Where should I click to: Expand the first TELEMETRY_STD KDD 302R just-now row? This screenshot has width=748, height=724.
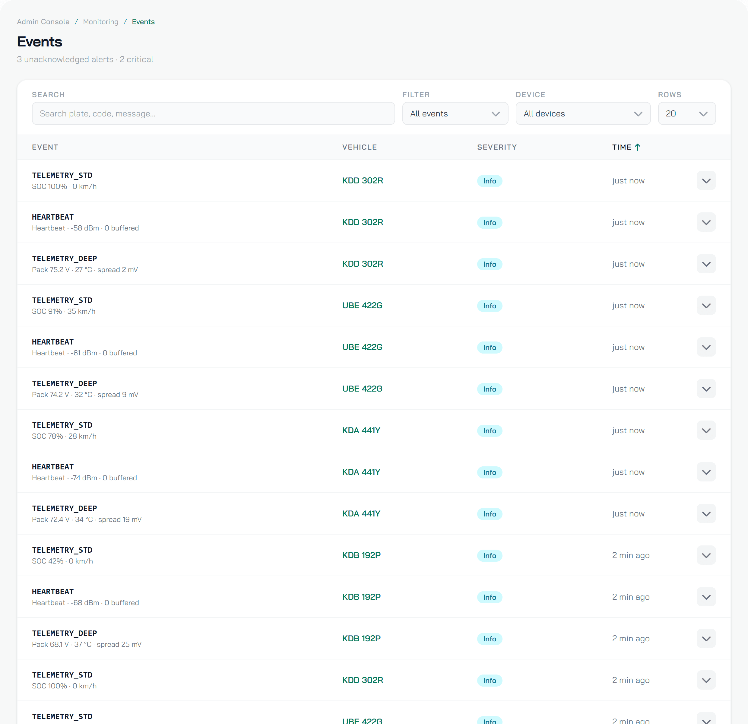pyautogui.click(x=706, y=180)
